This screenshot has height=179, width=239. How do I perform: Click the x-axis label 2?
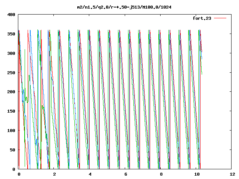pos(55,174)
